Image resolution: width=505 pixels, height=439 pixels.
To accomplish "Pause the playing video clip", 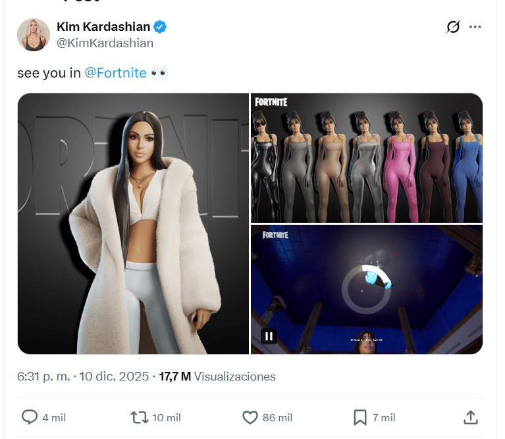I will (269, 336).
